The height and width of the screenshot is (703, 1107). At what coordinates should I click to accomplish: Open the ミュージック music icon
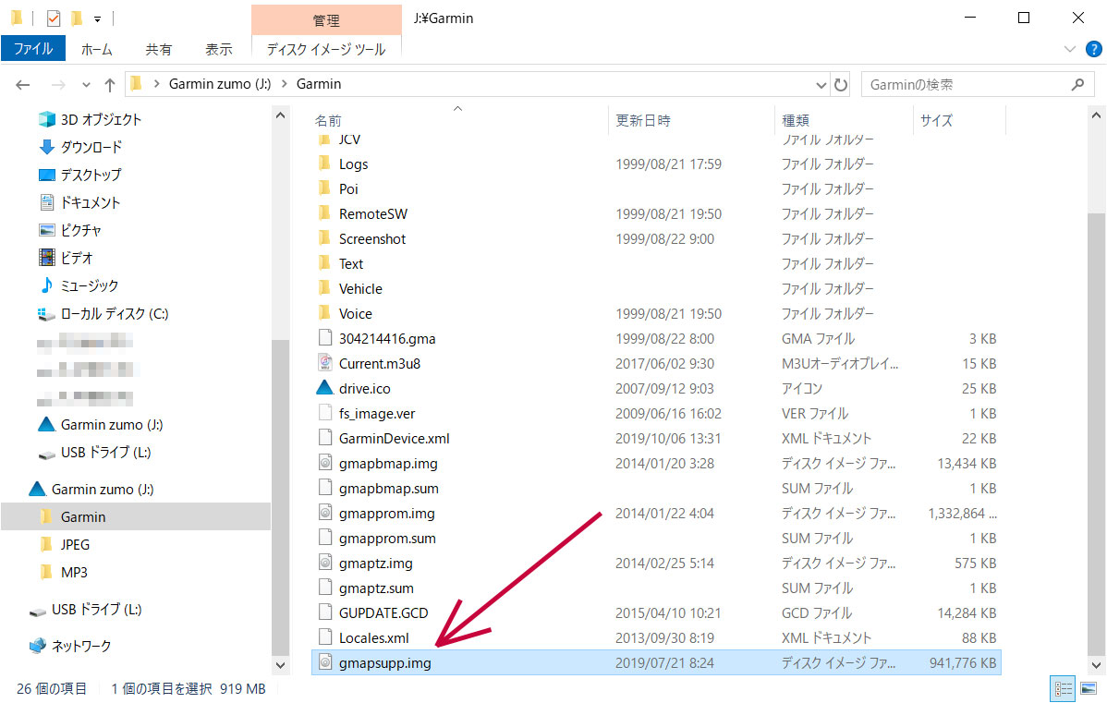(x=46, y=285)
